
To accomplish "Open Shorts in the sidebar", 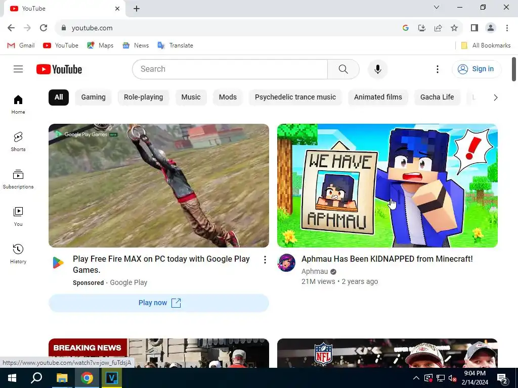I will [x=18, y=142].
